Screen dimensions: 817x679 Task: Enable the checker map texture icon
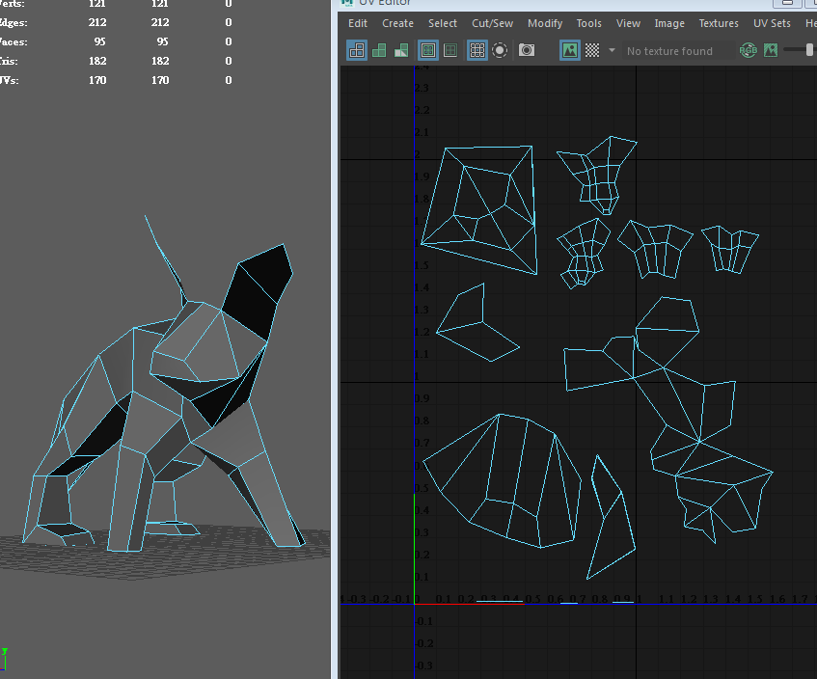(x=592, y=50)
